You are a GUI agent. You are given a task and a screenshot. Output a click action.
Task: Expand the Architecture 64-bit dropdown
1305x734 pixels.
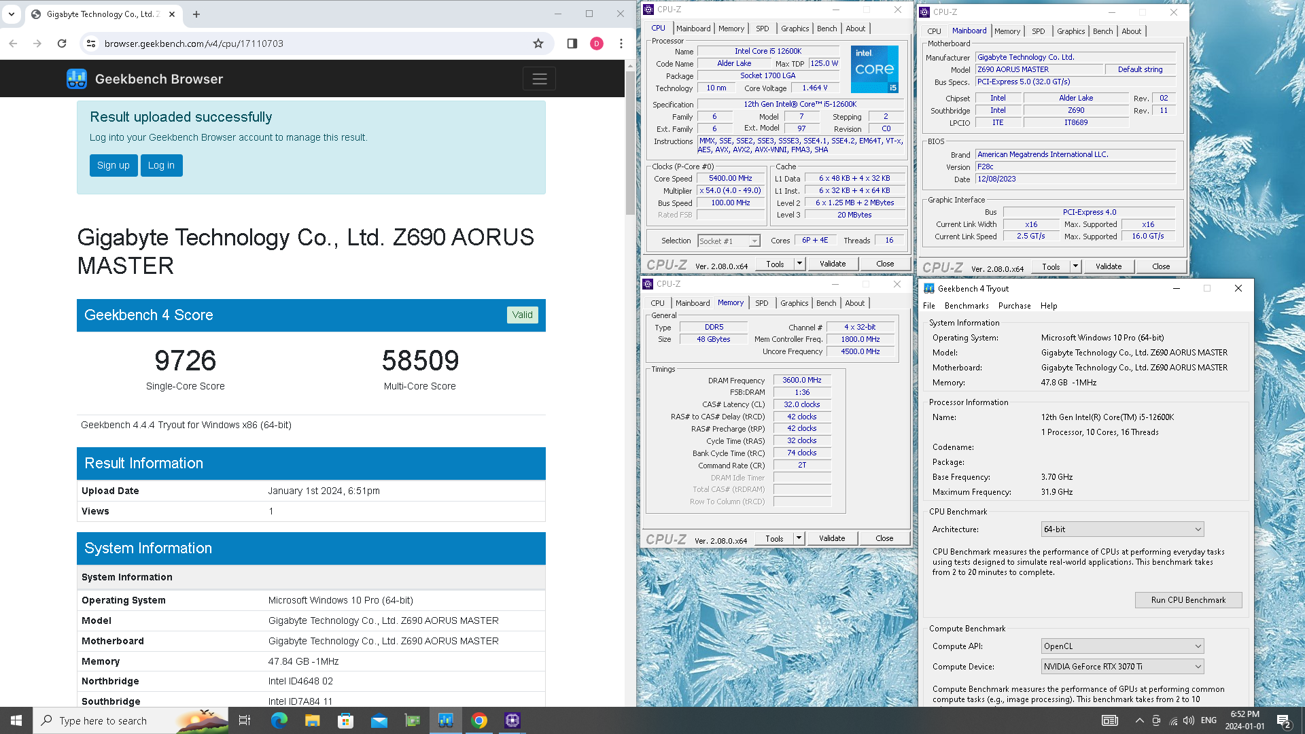pos(1123,529)
